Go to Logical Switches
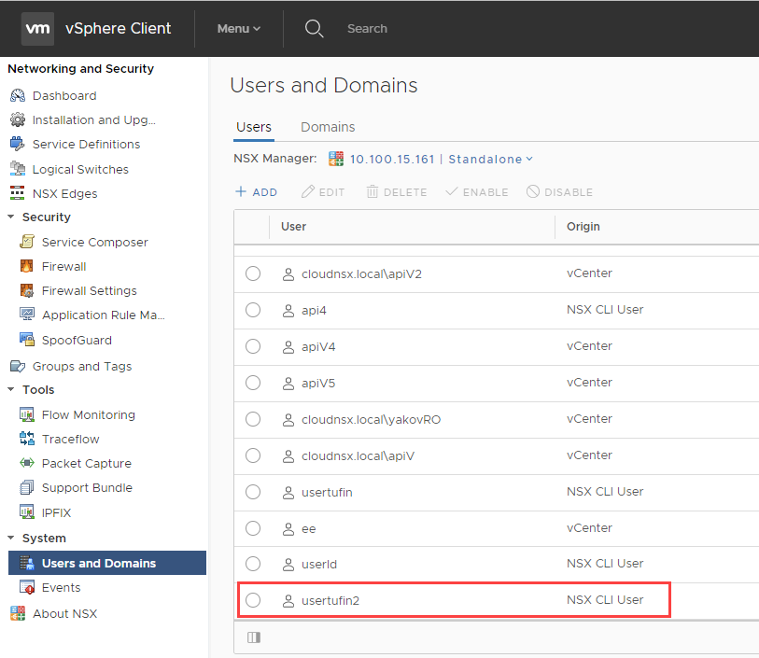 coord(80,169)
